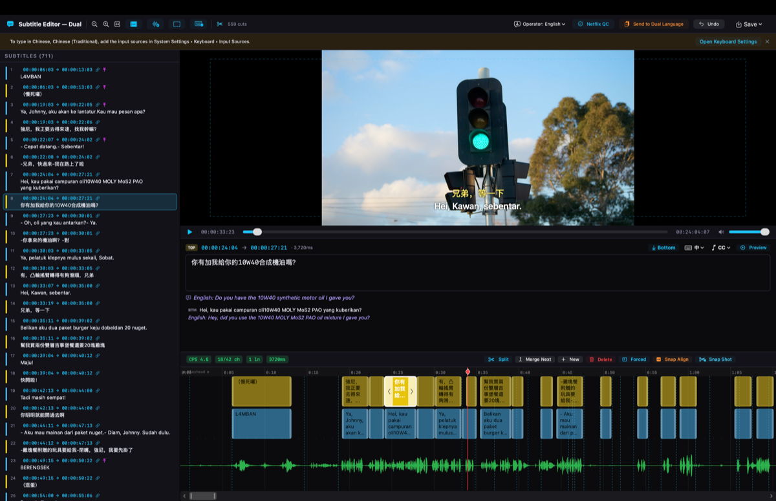Click Send to Dual Language
The width and height of the screenshot is (776, 501).
pyautogui.click(x=654, y=24)
